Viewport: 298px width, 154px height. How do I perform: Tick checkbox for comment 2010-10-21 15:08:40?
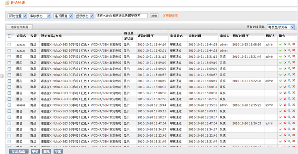(10, 81)
